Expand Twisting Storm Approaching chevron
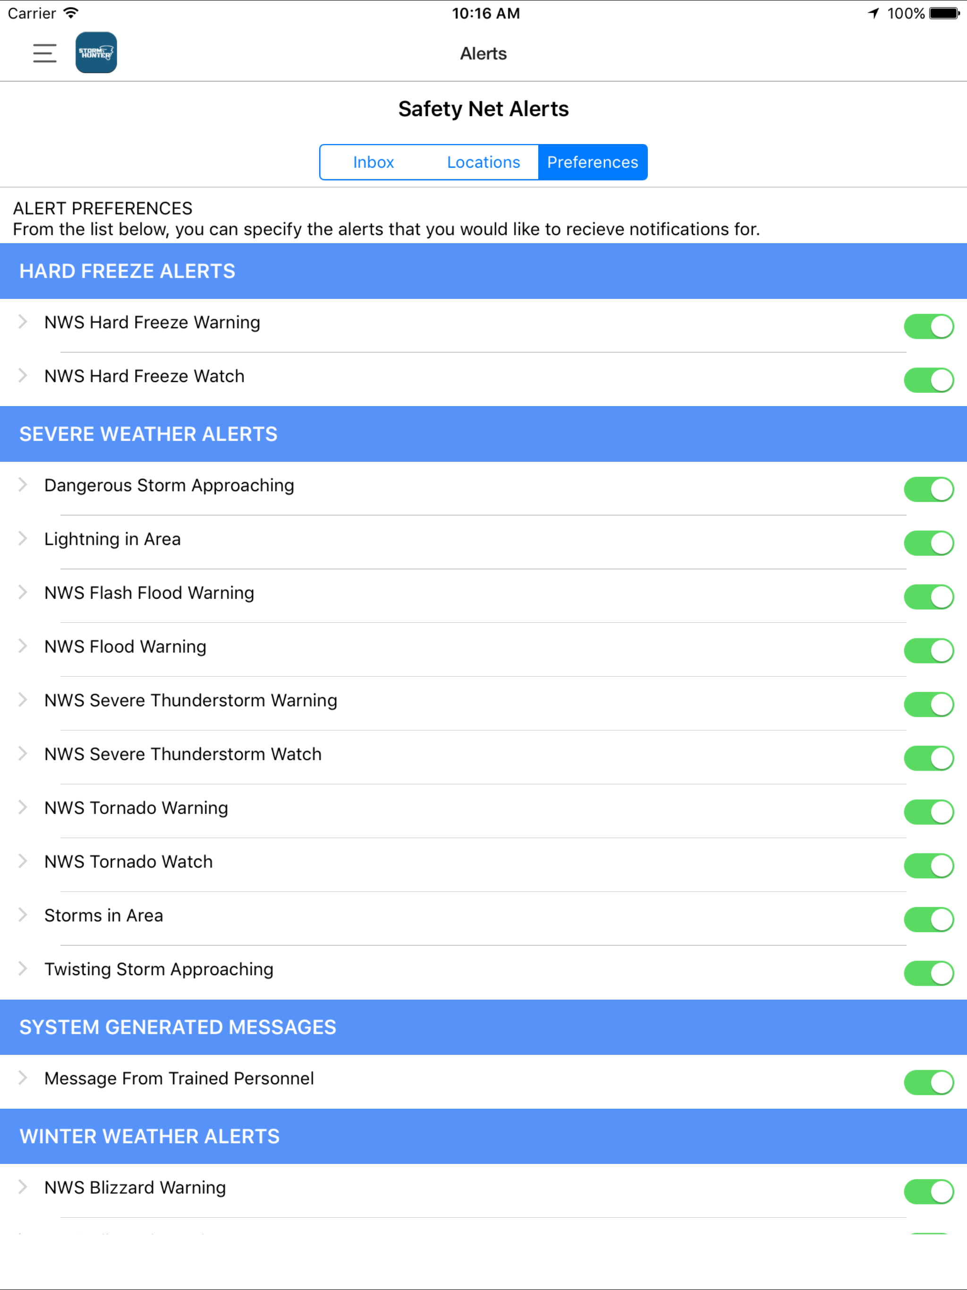This screenshot has width=967, height=1290. [x=23, y=968]
